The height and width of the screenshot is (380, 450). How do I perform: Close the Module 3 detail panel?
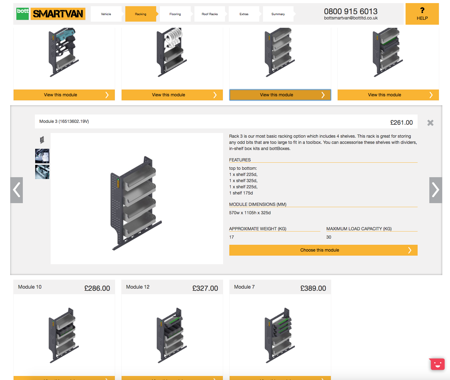(430, 123)
